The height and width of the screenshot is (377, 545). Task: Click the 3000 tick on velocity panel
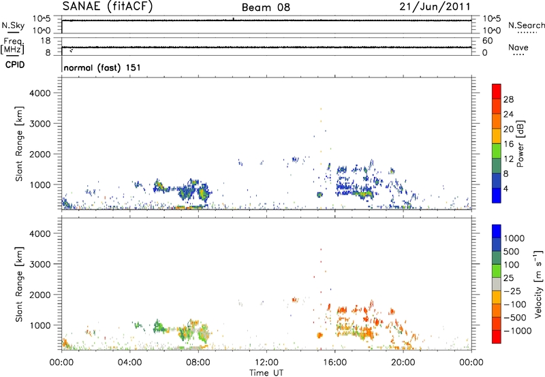(x=40, y=264)
